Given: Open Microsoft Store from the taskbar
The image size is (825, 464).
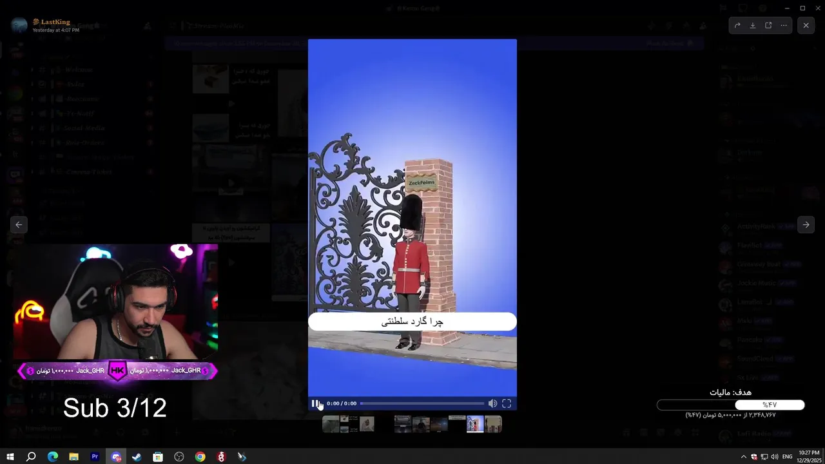Looking at the screenshot, I should pyautogui.click(x=158, y=457).
